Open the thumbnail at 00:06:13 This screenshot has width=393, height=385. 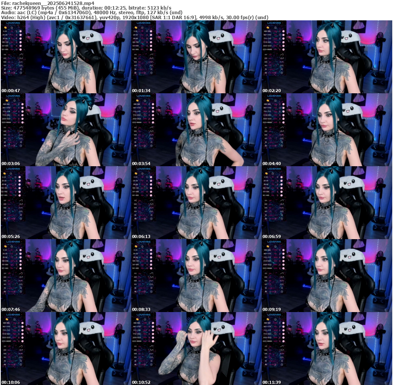pos(196,203)
